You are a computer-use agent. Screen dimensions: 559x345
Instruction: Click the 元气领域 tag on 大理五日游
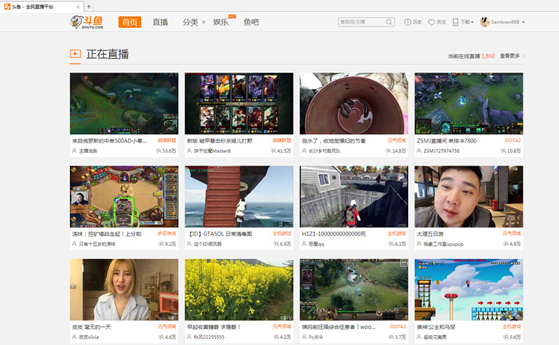[x=511, y=233]
